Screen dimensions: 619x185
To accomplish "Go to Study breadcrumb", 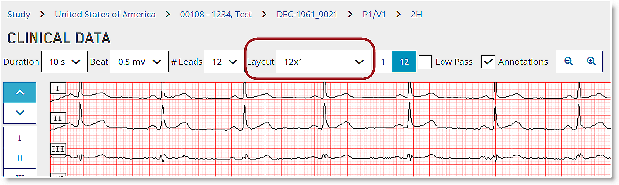I will click(x=18, y=14).
